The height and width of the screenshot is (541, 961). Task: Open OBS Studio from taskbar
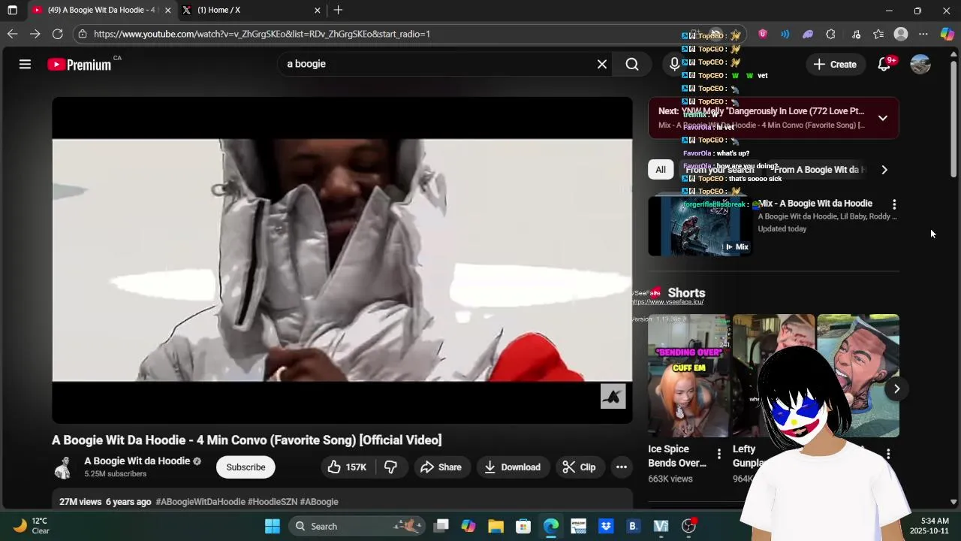point(688,526)
